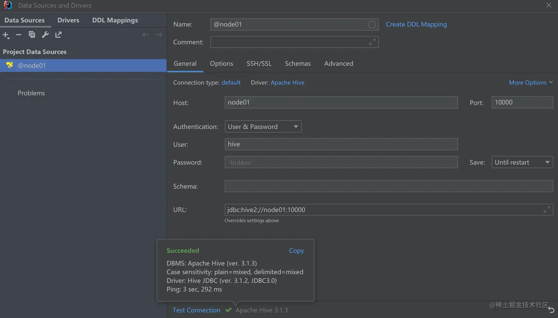Click the Overrides settings above hint
558x318 pixels.
(x=252, y=220)
